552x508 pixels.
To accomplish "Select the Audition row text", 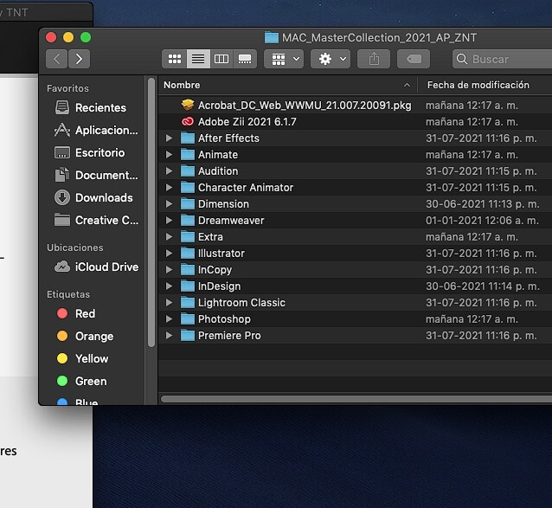I will point(218,171).
